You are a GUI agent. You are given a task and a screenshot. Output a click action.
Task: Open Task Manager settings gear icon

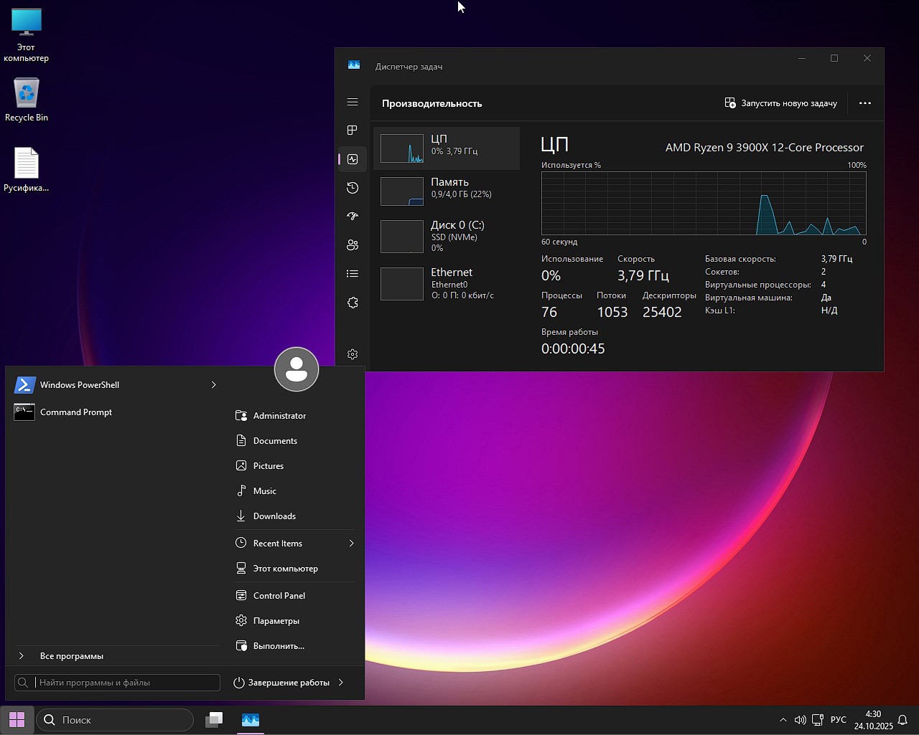[x=353, y=354]
